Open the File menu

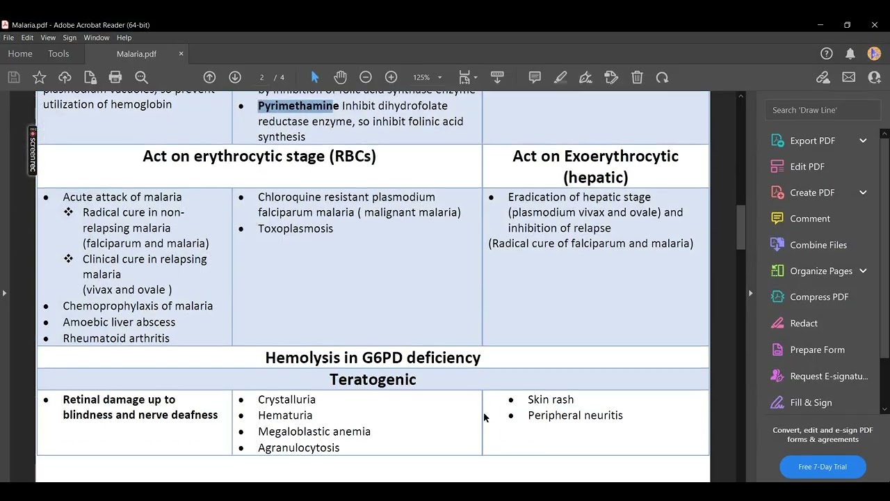8,38
